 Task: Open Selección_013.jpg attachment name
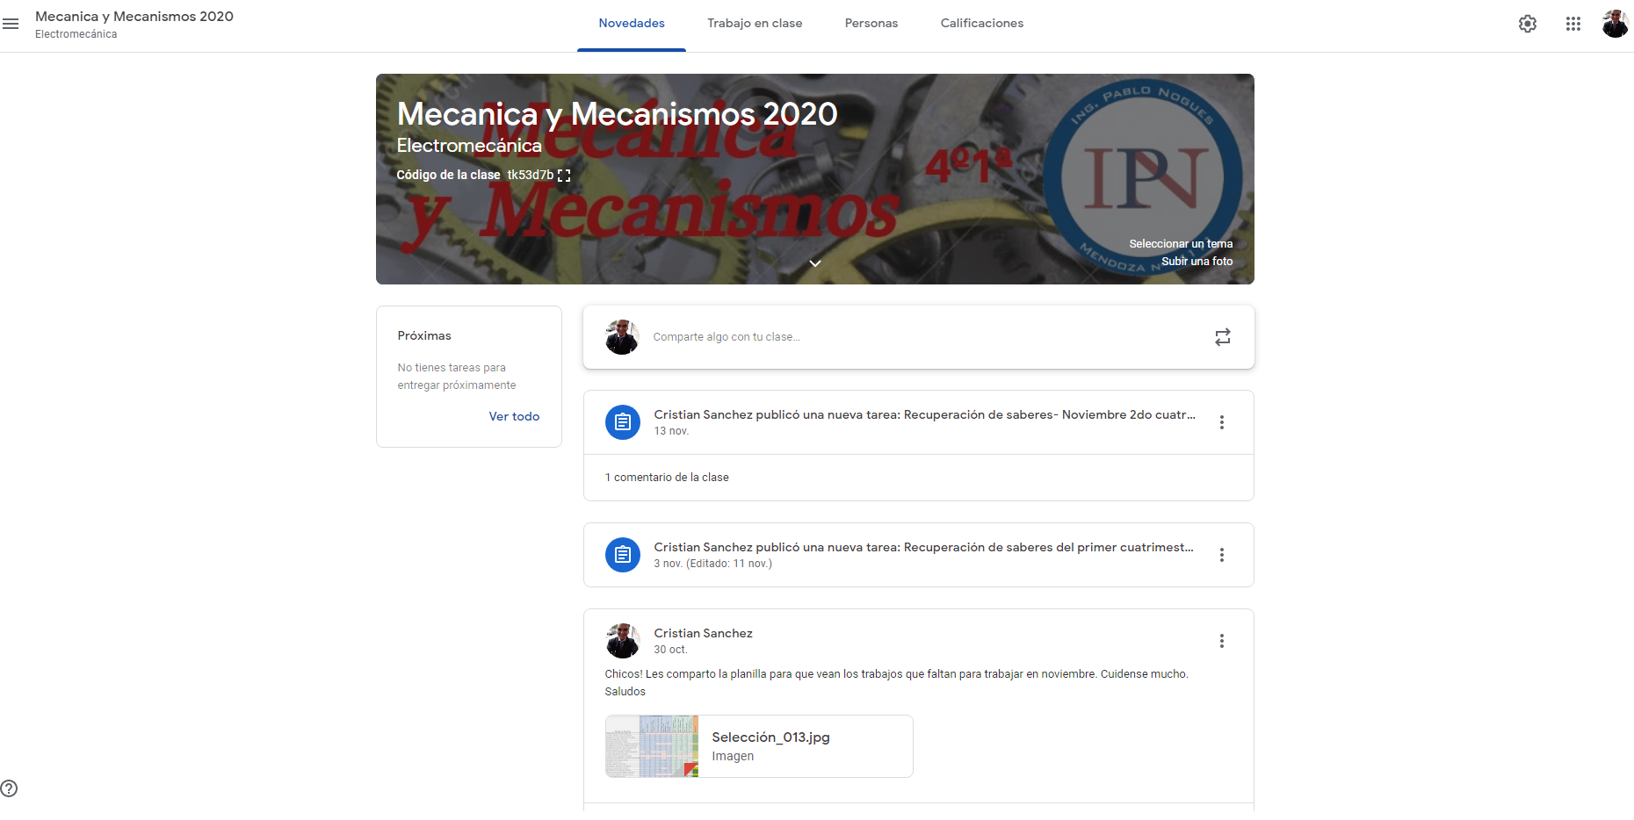770,737
